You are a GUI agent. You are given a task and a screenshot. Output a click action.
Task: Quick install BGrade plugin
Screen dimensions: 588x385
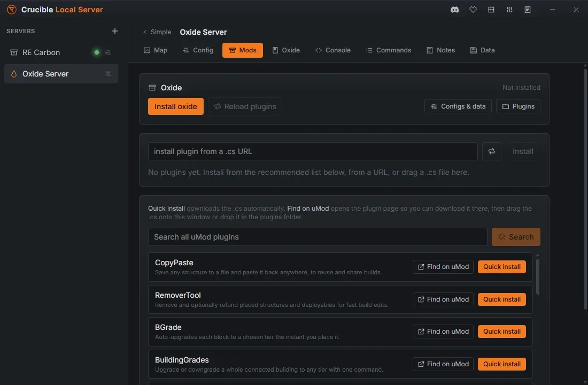(x=502, y=332)
